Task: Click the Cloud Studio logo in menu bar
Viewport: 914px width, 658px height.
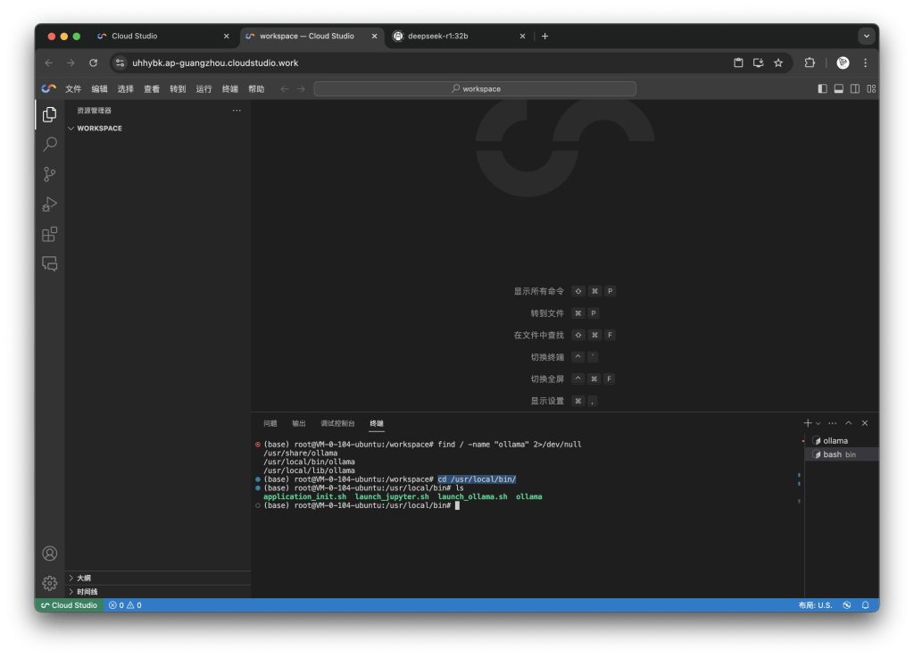Action: [x=49, y=88]
